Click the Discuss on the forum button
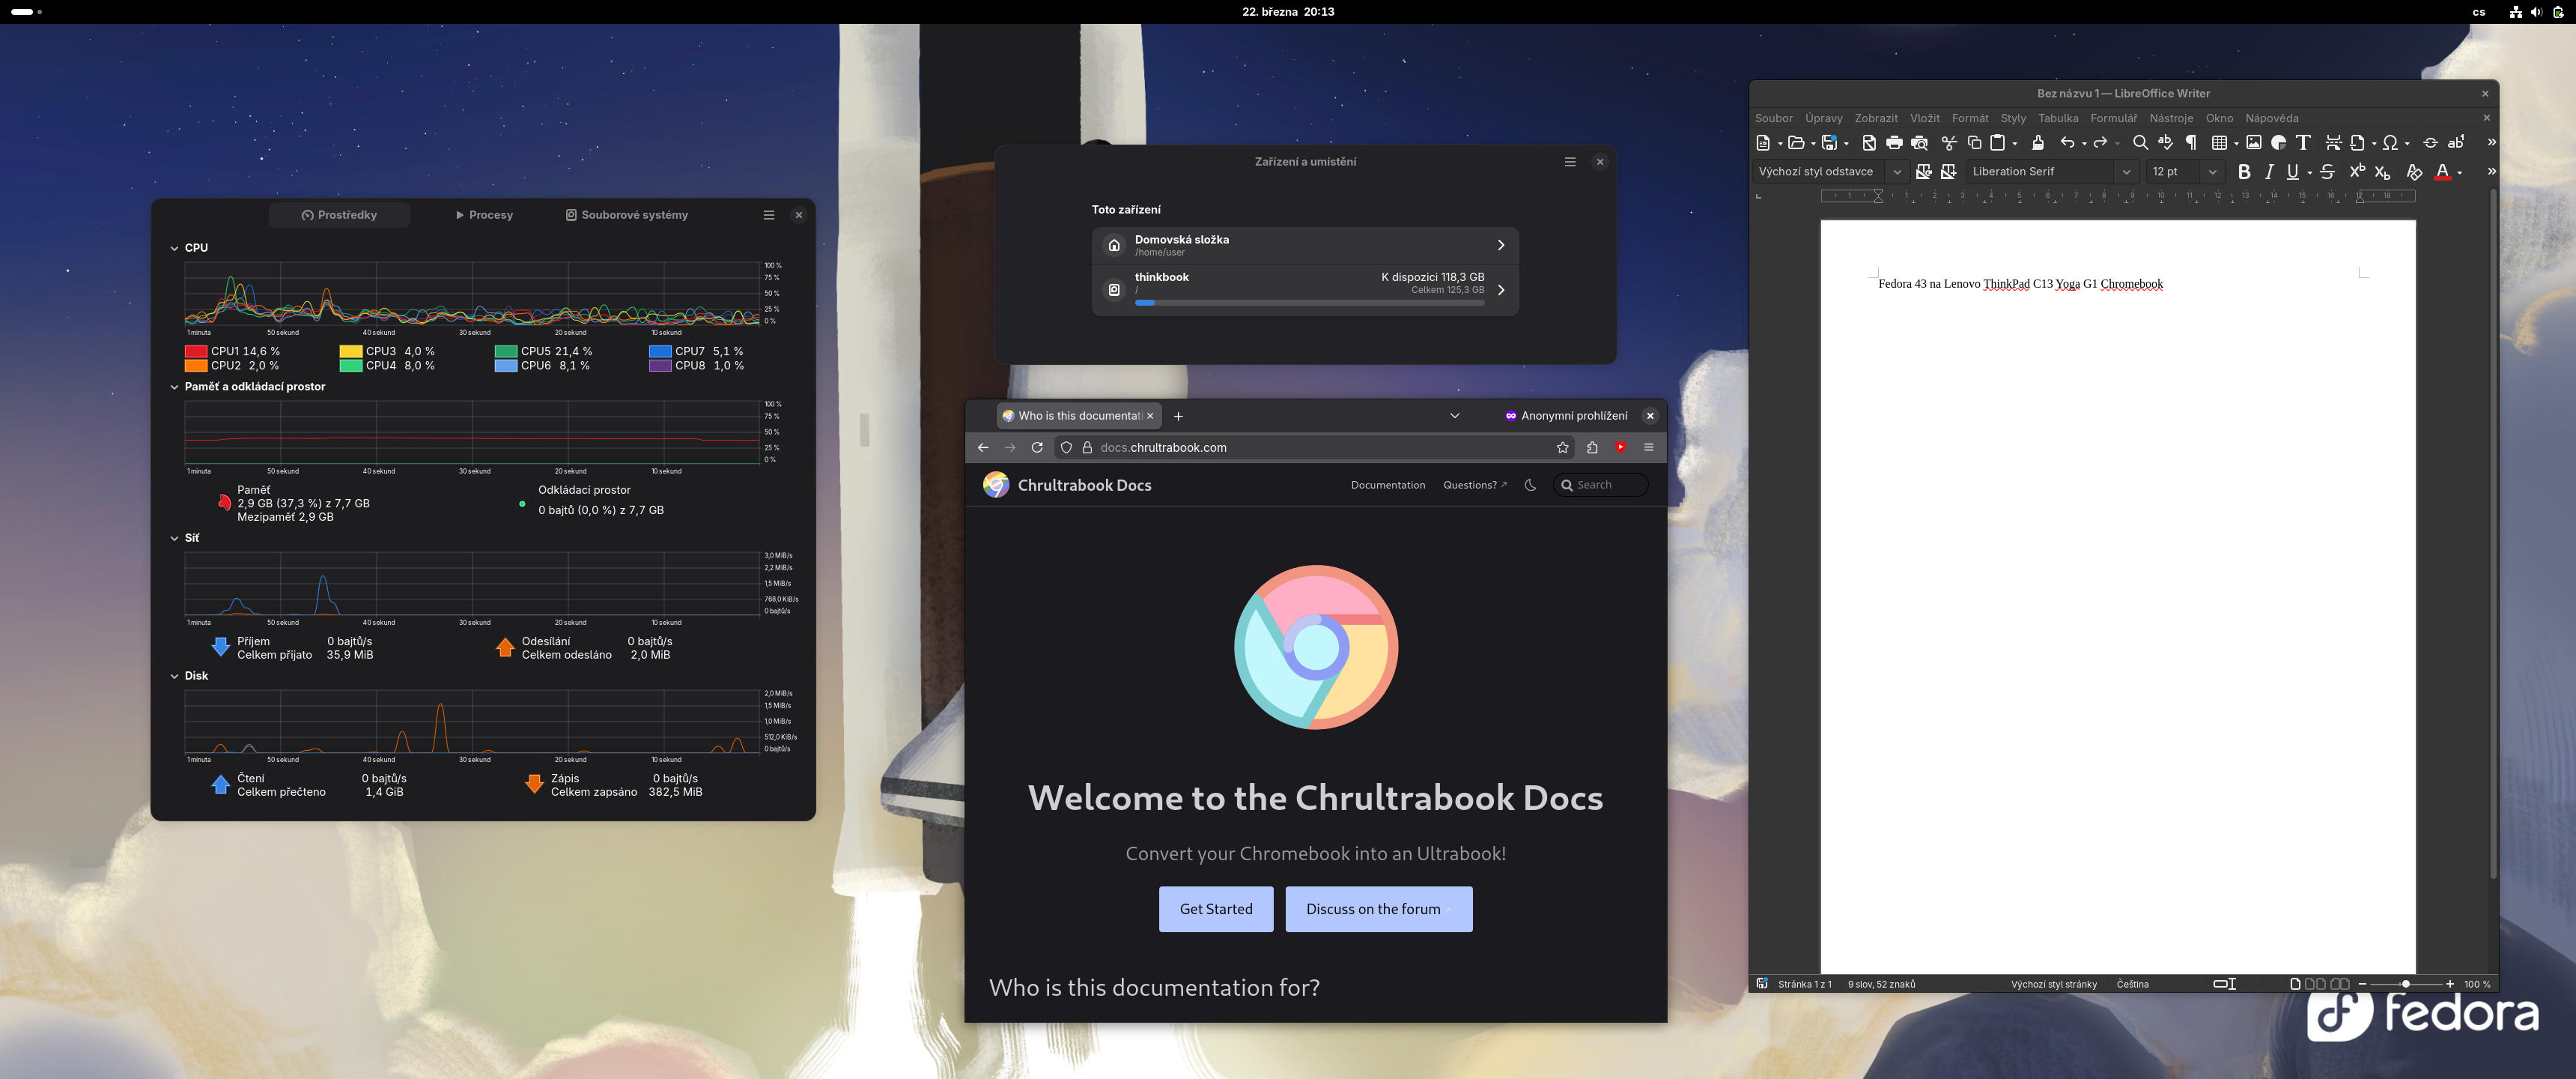This screenshot has width=2576, height=1079. (1378, 909)
